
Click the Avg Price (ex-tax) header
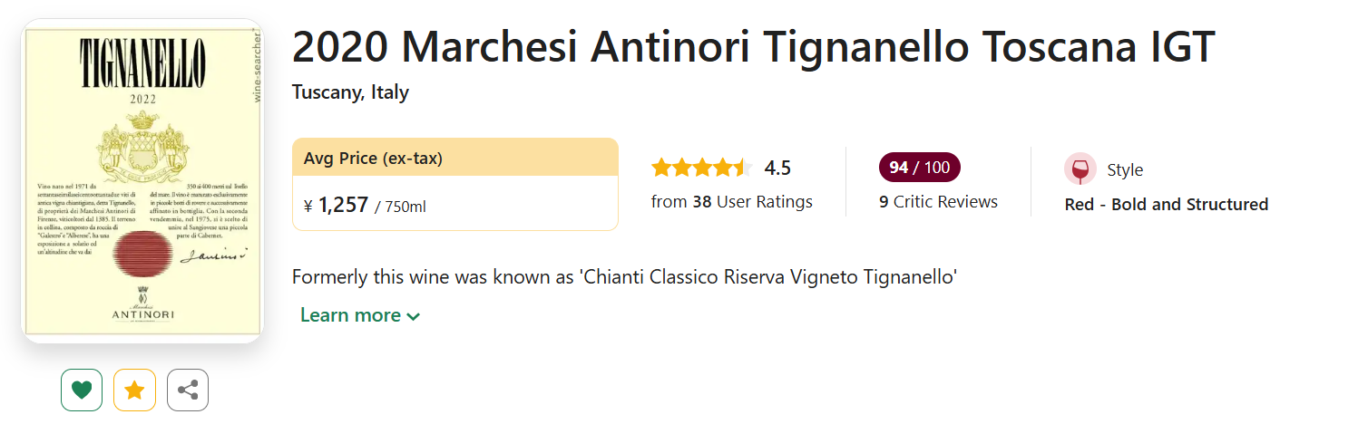click(373, 159)
